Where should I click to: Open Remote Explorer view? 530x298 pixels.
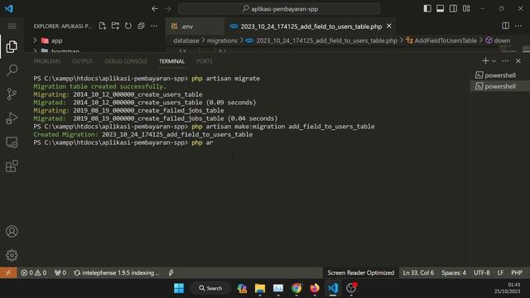tap(12, 142)
